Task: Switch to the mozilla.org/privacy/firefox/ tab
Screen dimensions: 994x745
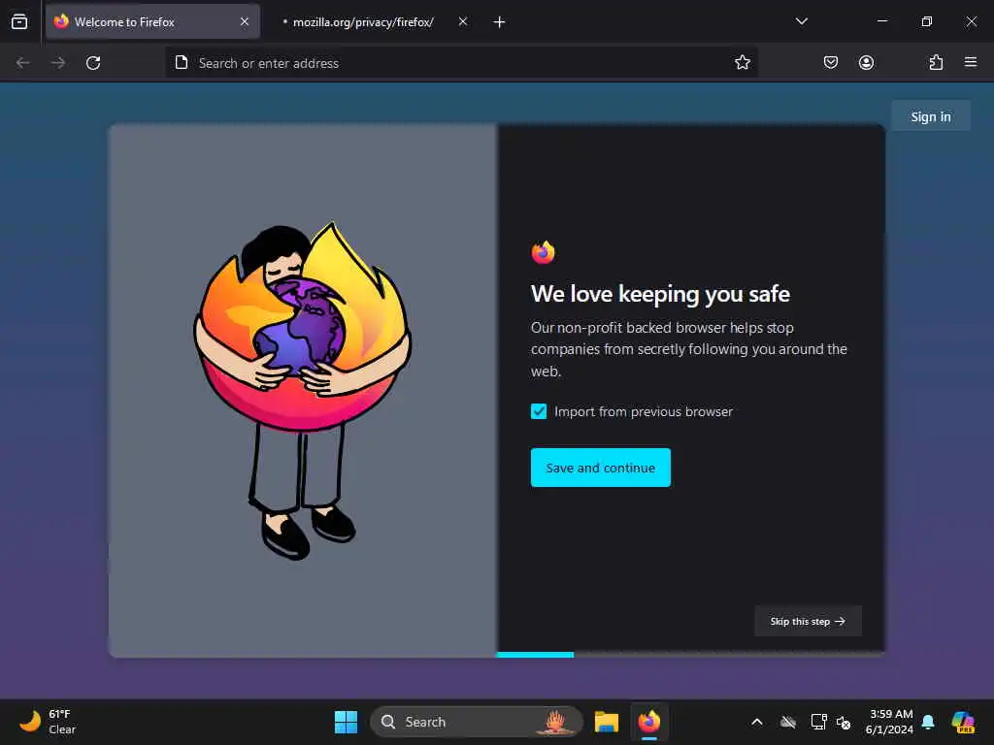Action: click(x=363, y=21)
